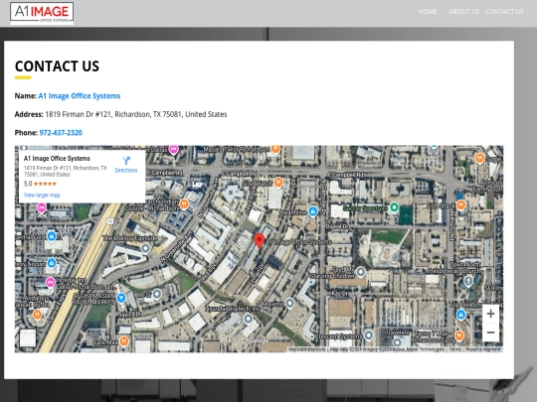The width and height of the screenshot is (537, 402).
Task: Open Keyboard shortcuts on the map footer
Action: (x=307, y=349)
